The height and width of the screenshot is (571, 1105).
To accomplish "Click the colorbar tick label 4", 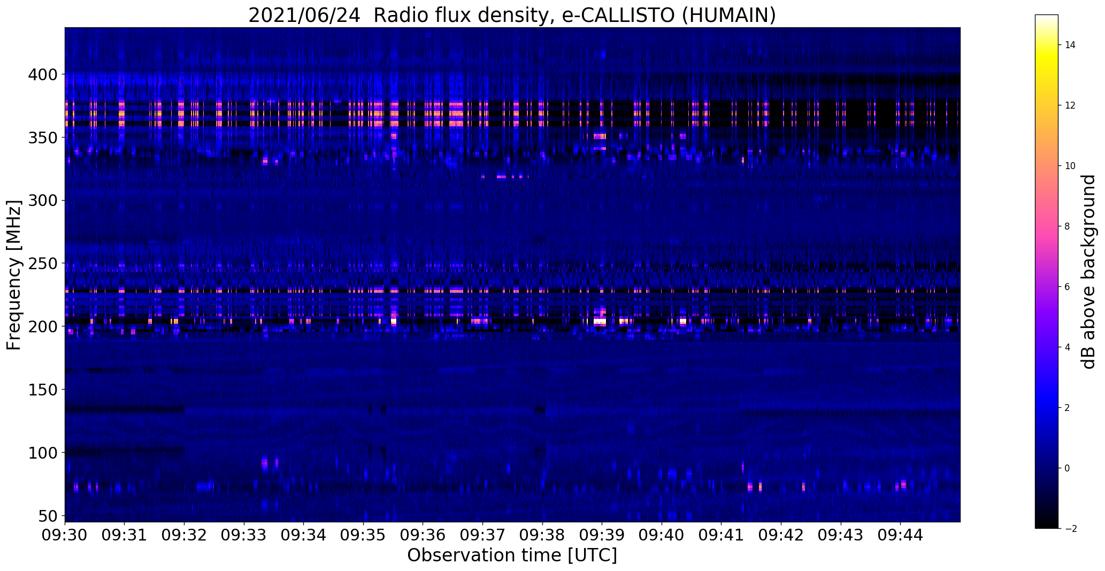I will click(x=1068, y=347).
